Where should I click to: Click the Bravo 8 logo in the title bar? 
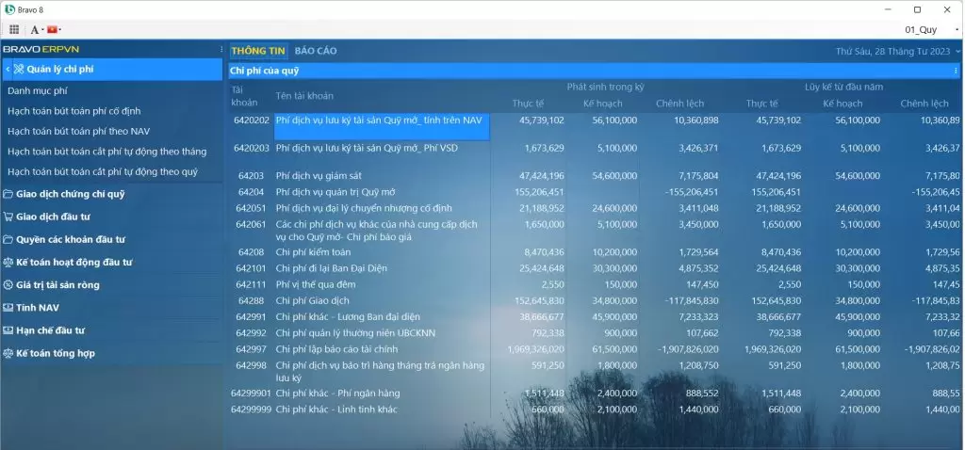[9, 8]
